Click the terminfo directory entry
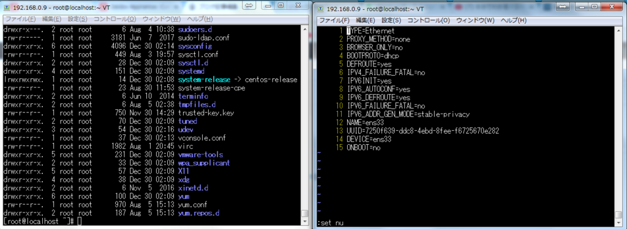Screen dimensions: 627x229 [193, 96]
